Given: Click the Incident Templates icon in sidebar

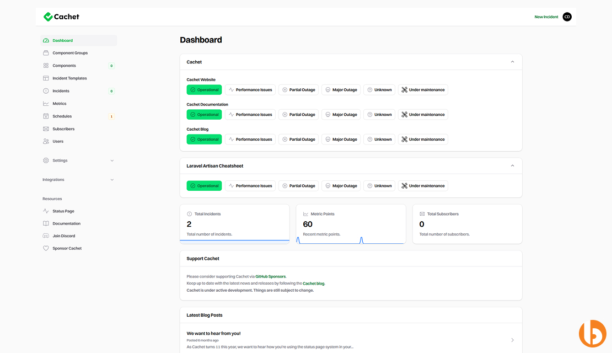Looking at the screenshot, I should pyautogui.click(x=46, y=78).
